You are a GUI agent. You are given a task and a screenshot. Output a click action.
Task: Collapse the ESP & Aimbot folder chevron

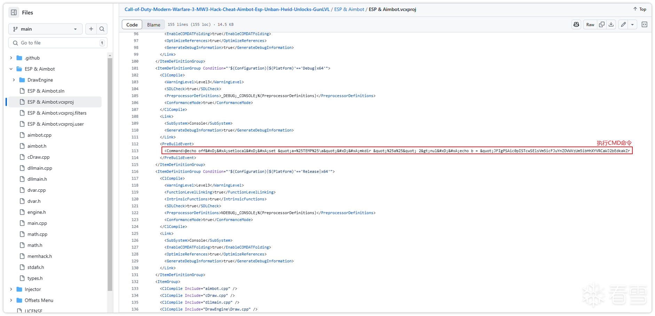(11, 69)
